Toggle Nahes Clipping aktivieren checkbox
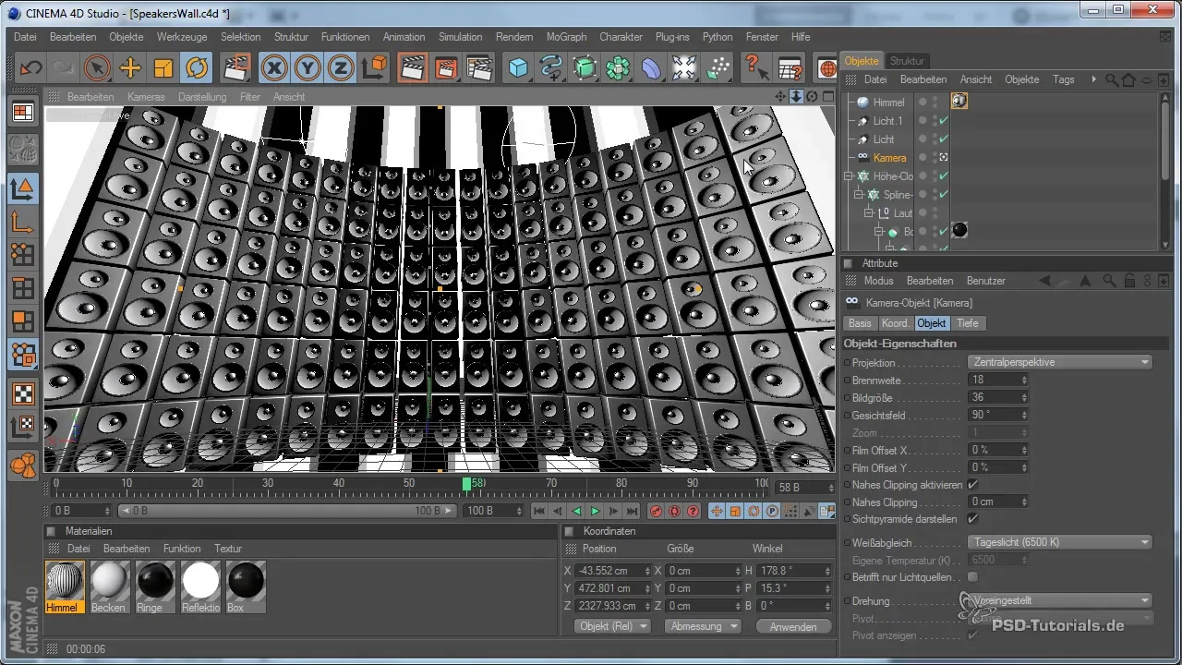Screen dimensions: 1182x665 click(x=972, y=485)
